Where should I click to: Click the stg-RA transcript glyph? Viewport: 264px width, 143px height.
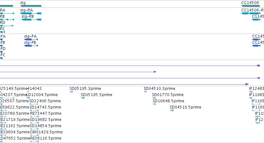pos(31,13)
